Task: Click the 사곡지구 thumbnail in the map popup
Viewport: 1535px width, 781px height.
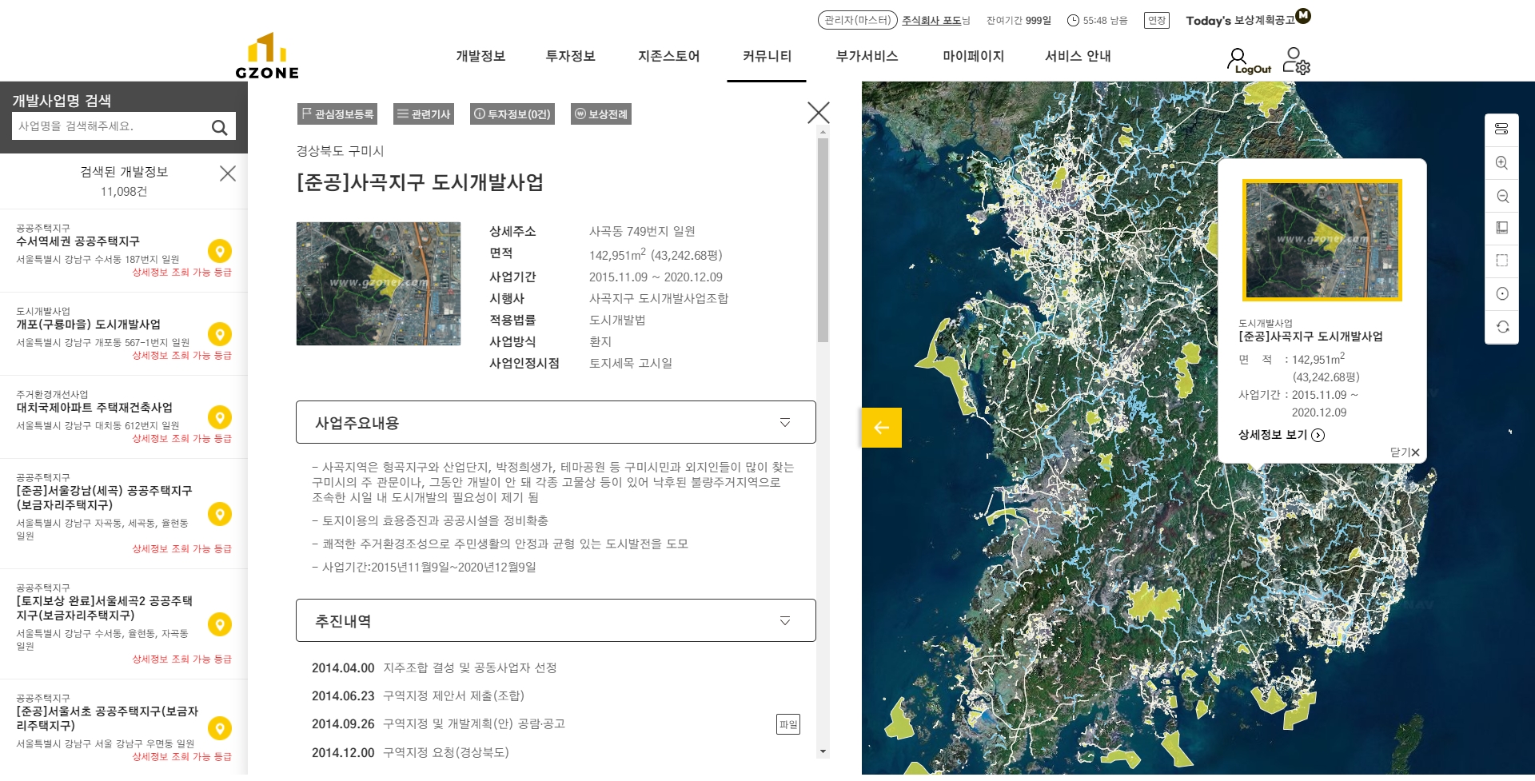Action: coord(1322,240)
